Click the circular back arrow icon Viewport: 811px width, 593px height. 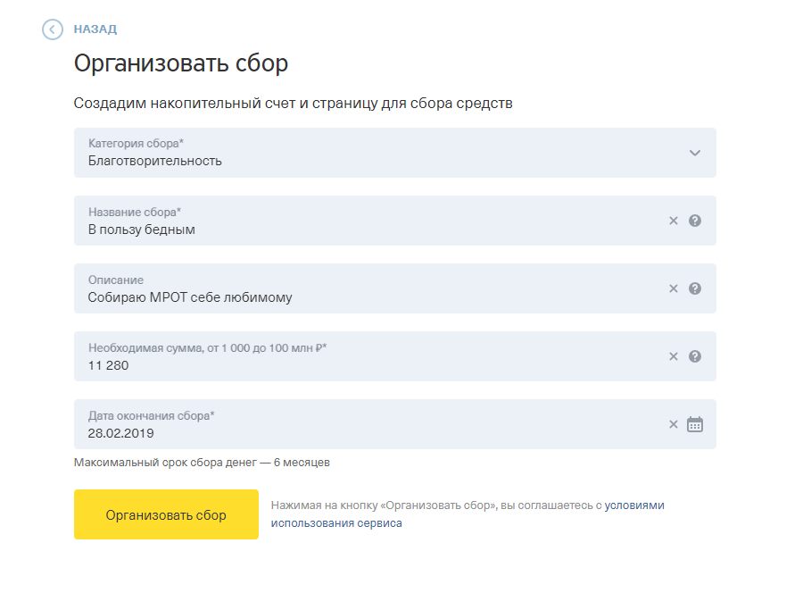click(54, 29)
